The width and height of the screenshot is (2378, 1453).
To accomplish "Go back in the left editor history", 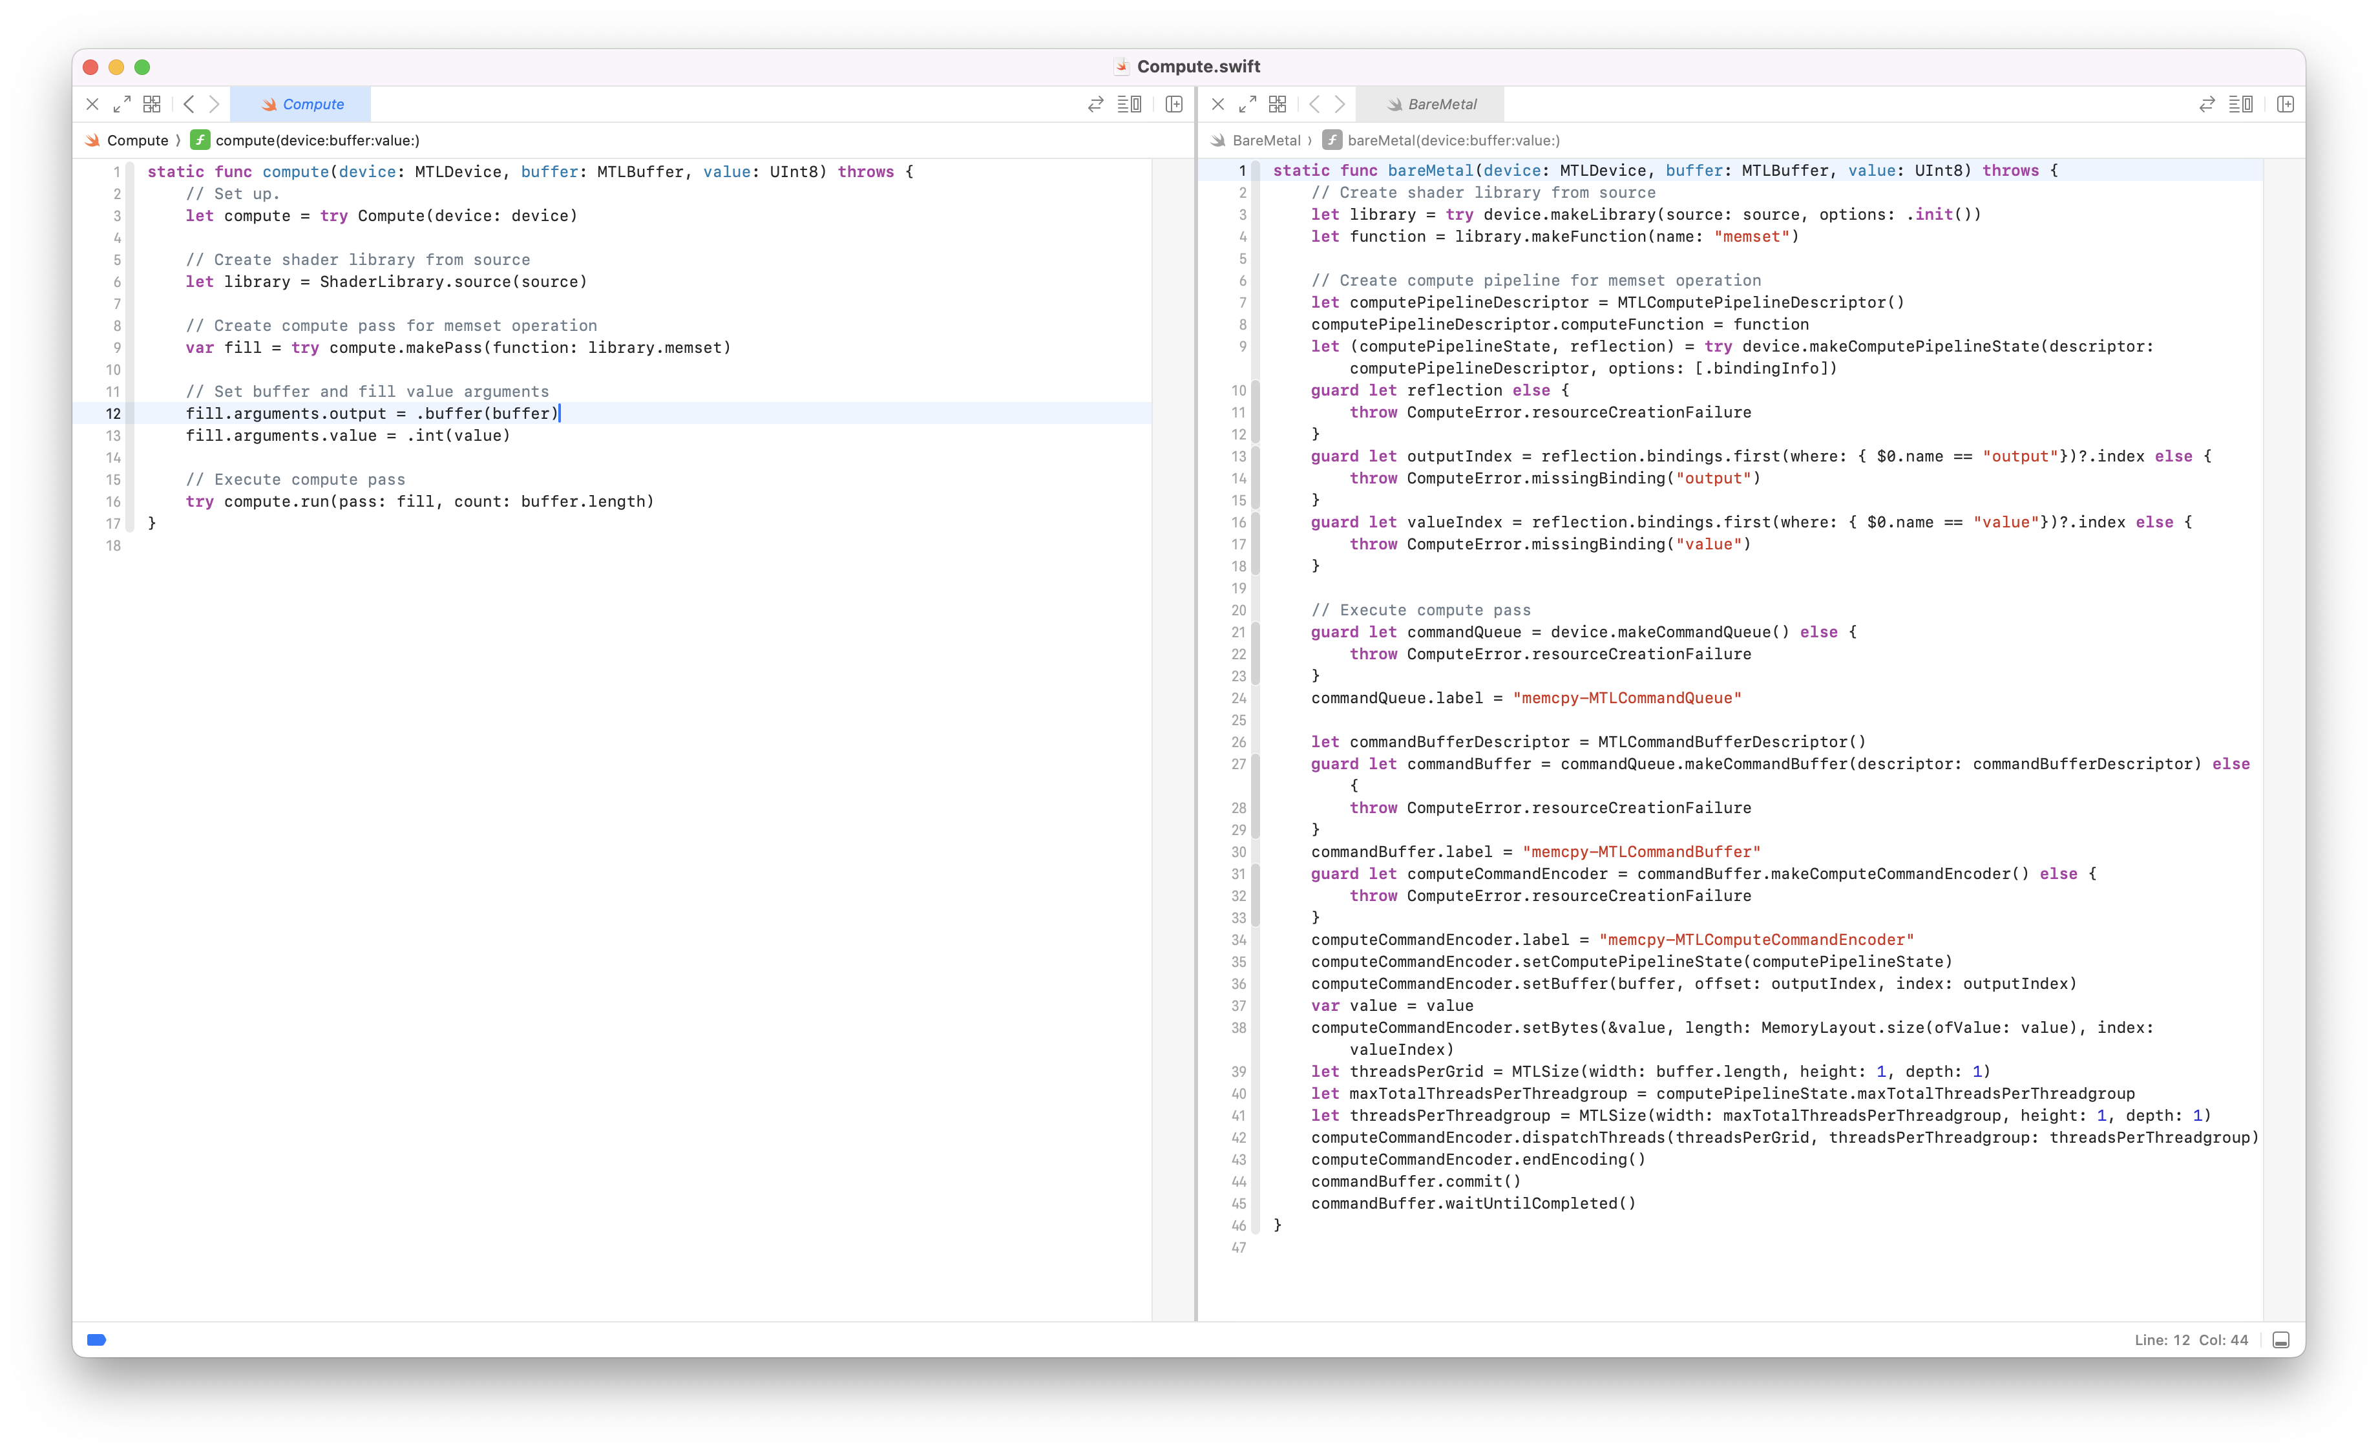I will pyautogui.click(x=189, y=104).
